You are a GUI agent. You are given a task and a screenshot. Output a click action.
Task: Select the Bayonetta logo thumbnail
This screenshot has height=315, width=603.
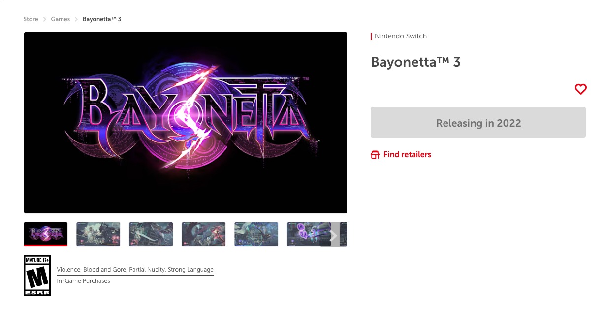(x=46, y=234)
